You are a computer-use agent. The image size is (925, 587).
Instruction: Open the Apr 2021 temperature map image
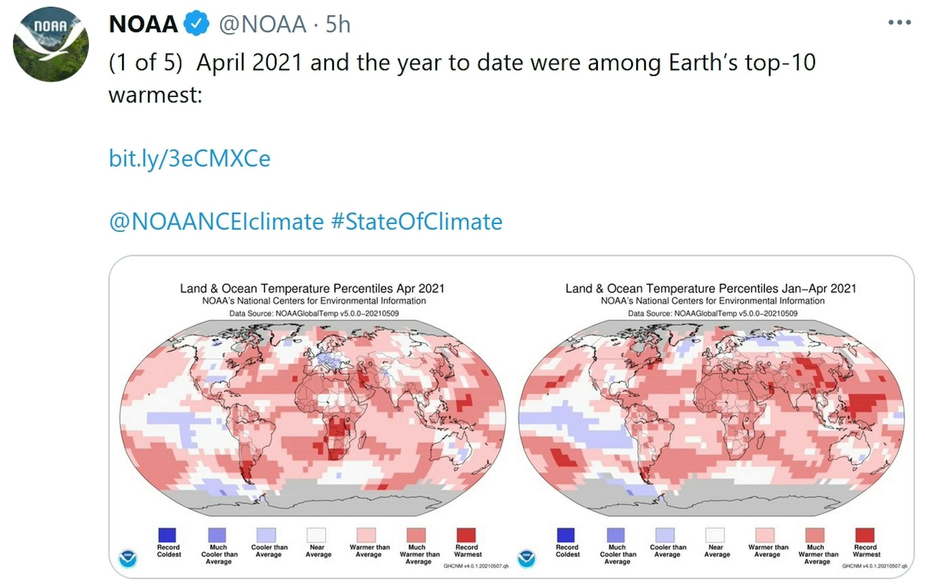point(313,418)
